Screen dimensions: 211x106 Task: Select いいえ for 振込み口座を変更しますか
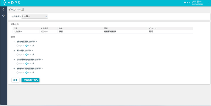27,72
